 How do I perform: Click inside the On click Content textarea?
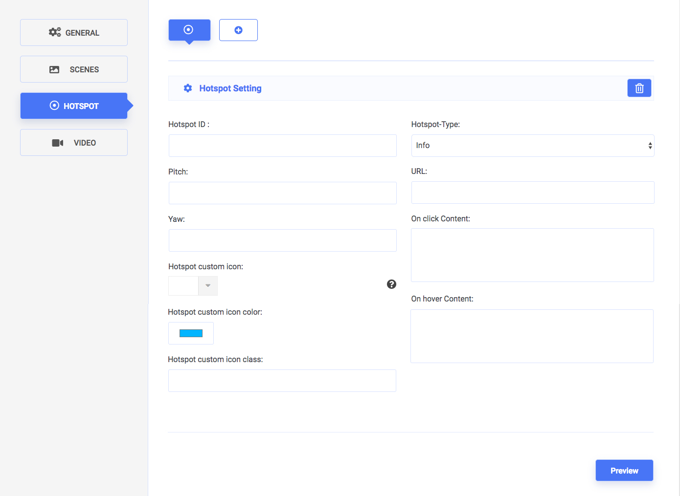click(532, 255)
